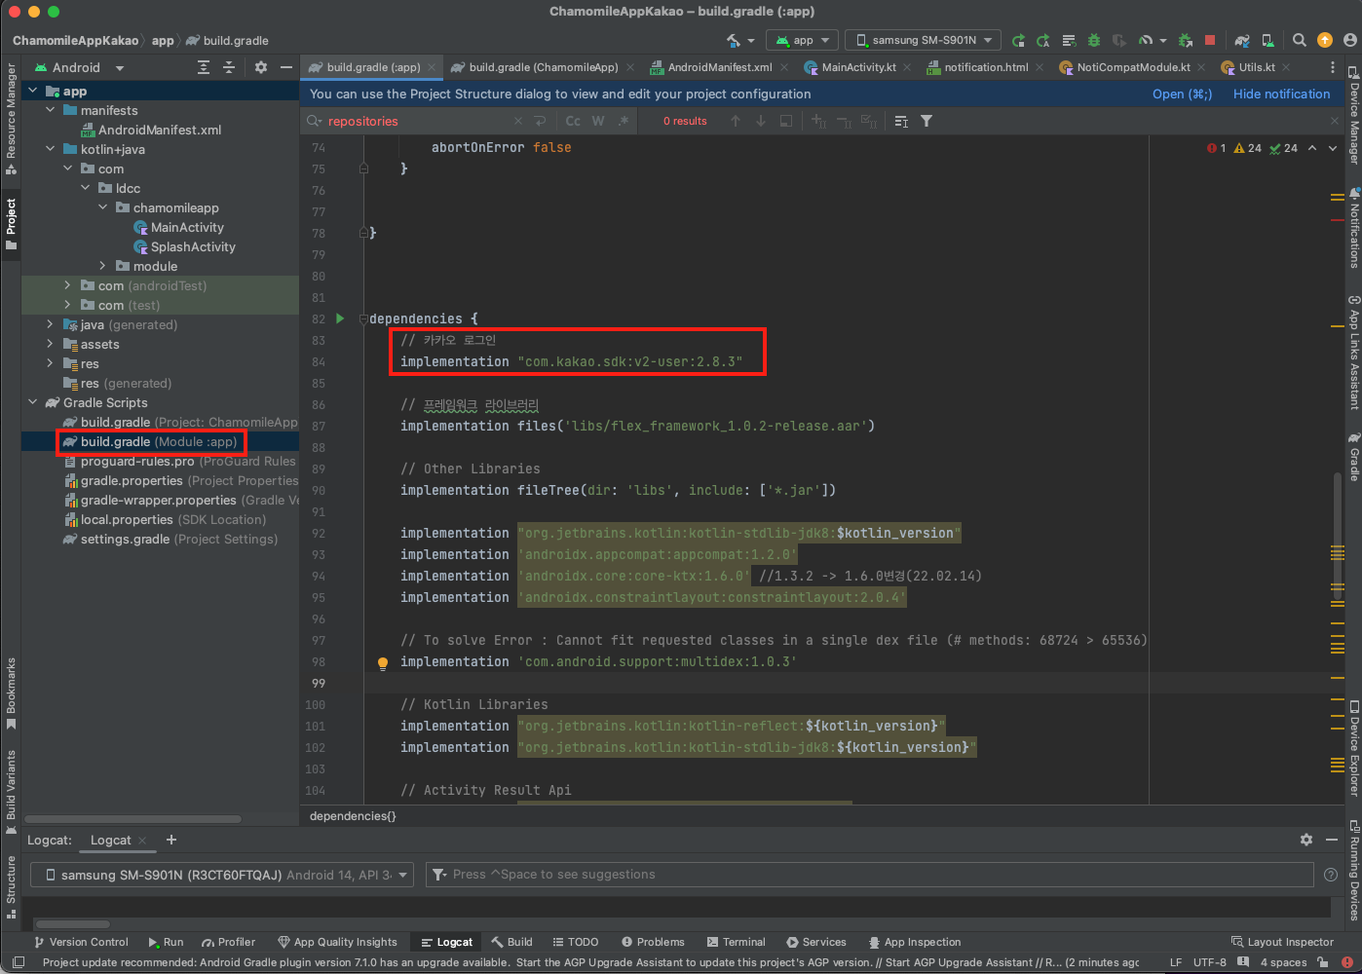Open Logcat settings gear icon
1362x974 pixels.
tap(1306, 840)
